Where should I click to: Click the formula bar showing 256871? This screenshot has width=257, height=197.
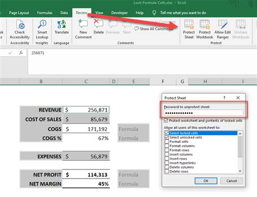[142, 62]
